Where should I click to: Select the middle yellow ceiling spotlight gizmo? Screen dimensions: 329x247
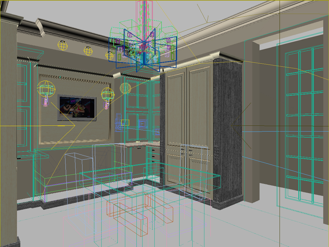pos(88,51)
